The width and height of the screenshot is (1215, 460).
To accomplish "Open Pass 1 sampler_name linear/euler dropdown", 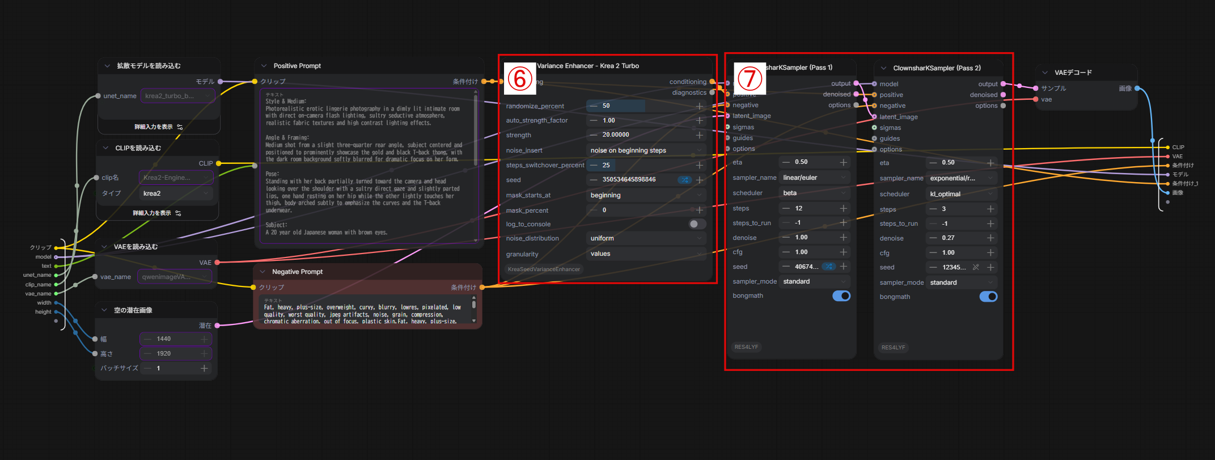I will pyautogui.click(x=815, y=178).
